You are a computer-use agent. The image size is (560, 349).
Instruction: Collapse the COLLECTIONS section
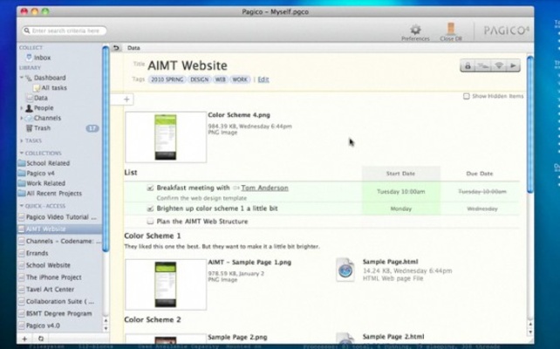[22, 153]
